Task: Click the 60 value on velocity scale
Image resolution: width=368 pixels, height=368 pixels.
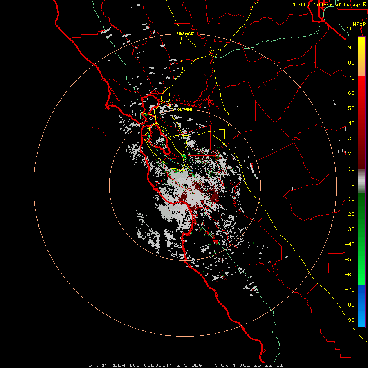Action: (x=351, y=93)
